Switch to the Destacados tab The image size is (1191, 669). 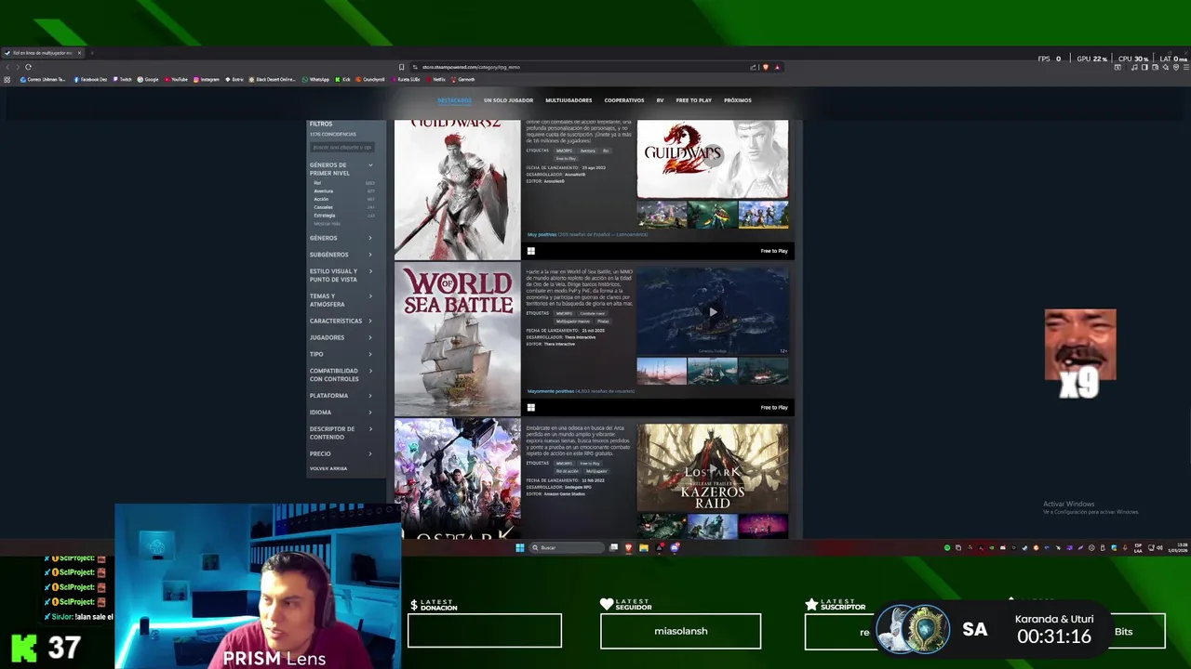[x=454, y=100]
